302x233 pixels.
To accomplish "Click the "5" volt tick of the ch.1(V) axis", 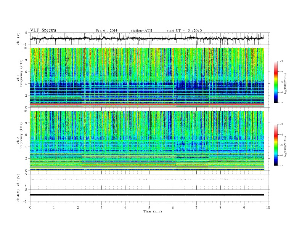I will point(26,33).
